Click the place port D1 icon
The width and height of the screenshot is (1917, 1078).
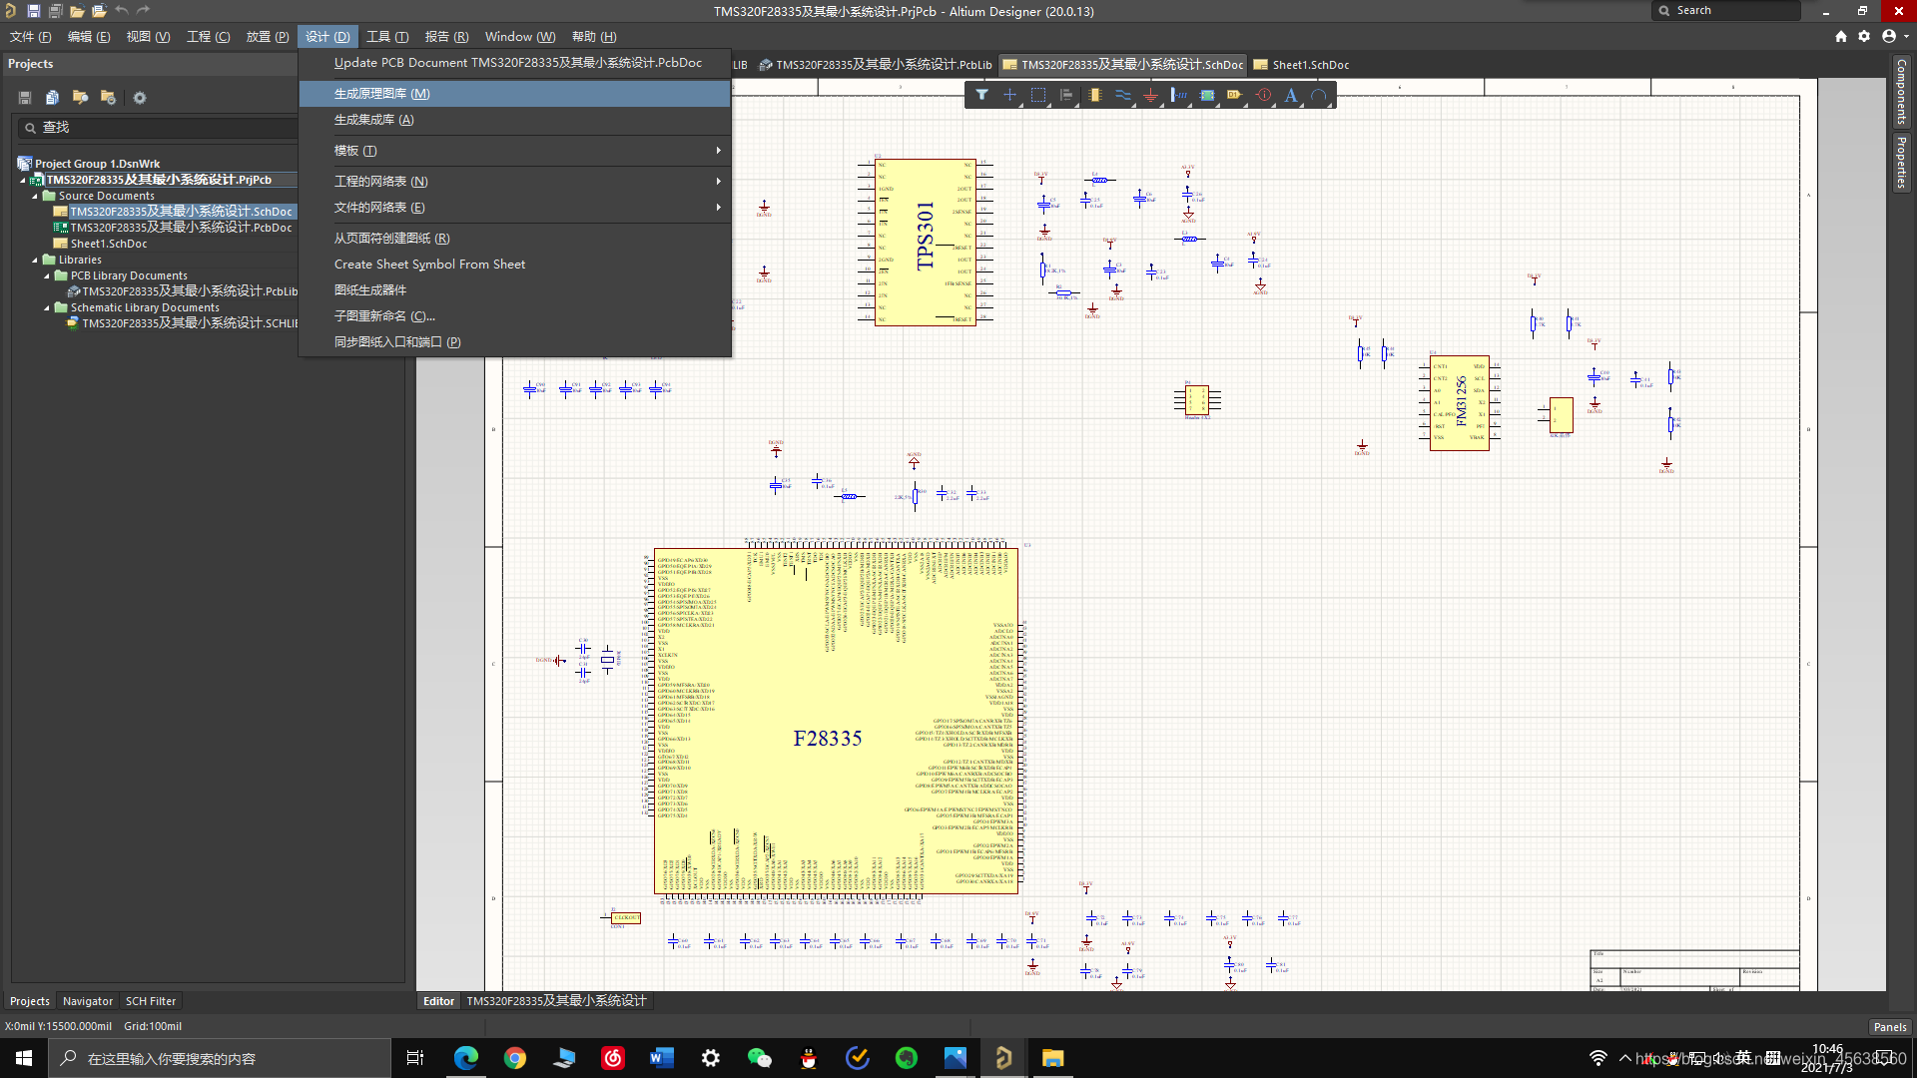click(x=1235, y=95)
